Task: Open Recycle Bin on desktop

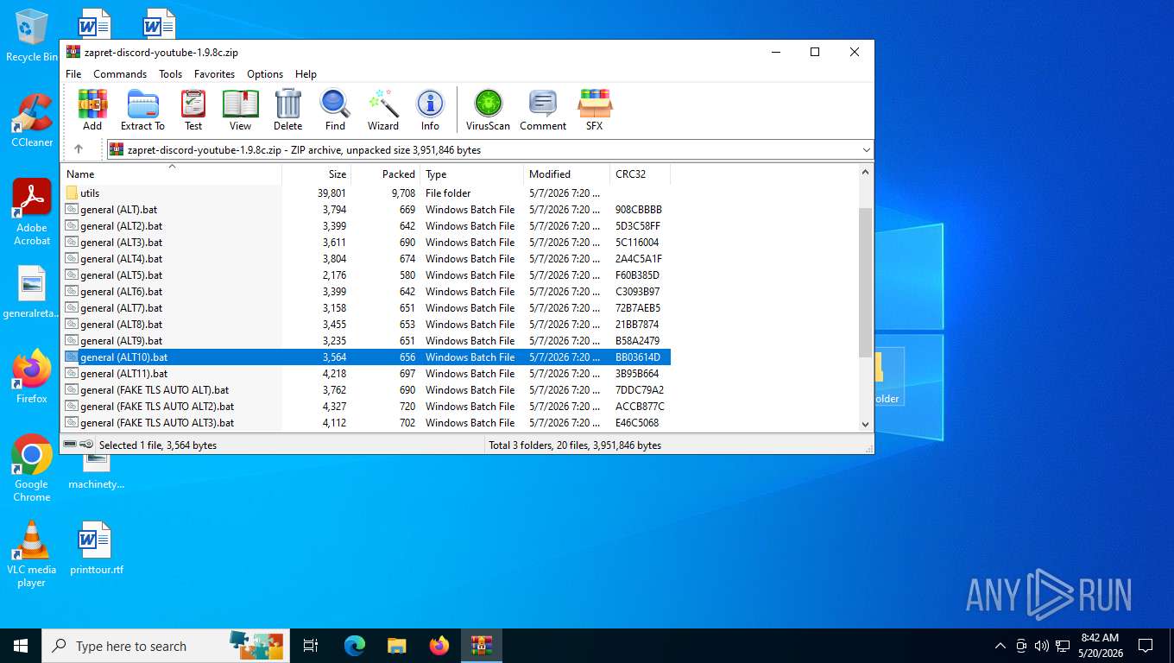Action: [32, 35]
